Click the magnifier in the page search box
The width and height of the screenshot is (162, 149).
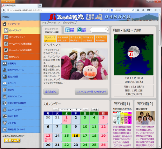click(106, 30)
